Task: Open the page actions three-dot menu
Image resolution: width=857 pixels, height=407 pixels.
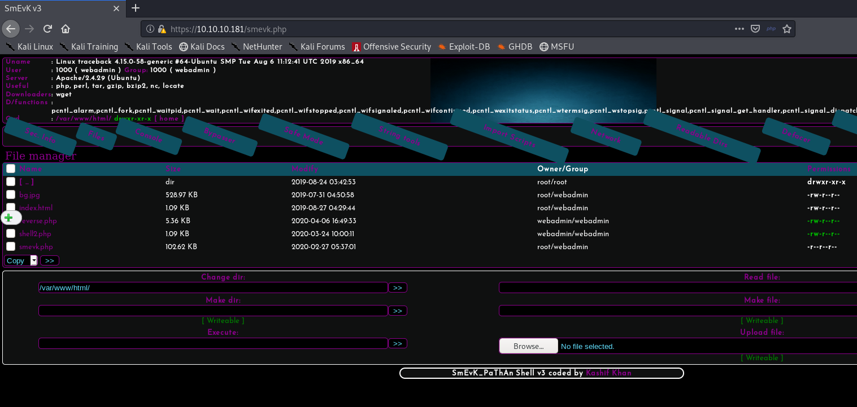Action: (x=739, y=29)
